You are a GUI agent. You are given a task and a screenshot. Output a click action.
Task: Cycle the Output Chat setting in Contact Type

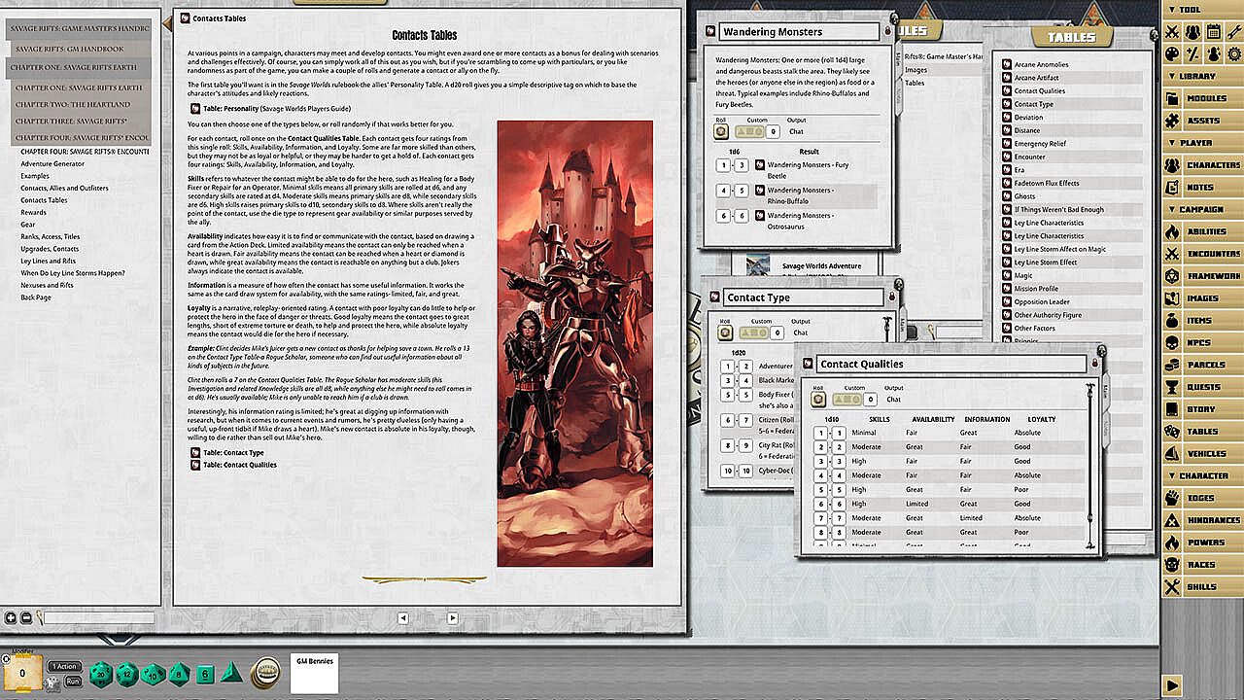coord(801,332)
